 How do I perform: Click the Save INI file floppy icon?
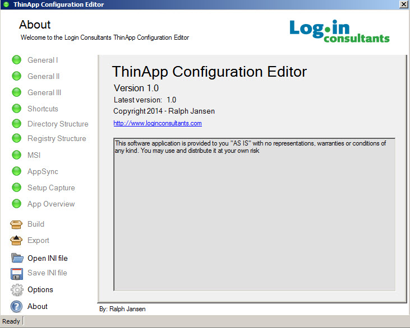coord(17,274)
